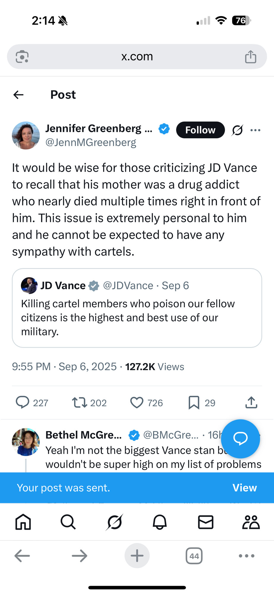Open Grok in the bottom navigation

tap(114, 522)
